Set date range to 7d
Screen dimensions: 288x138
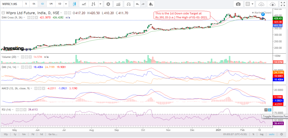(x=33, y=134)
